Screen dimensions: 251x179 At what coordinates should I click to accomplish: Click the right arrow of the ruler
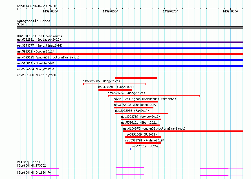[x=242, y=9]
